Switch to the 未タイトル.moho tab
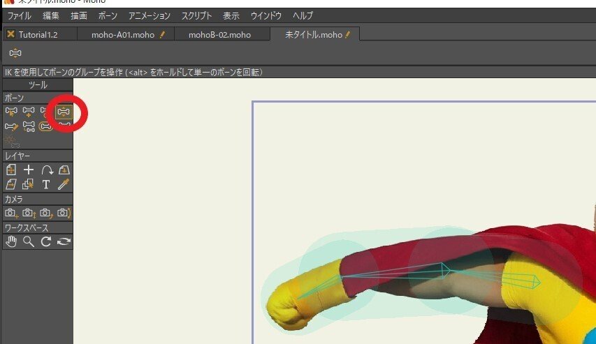The height and width of the screenshot is (344, 596). pyautogui.click(x=314, y=35)
